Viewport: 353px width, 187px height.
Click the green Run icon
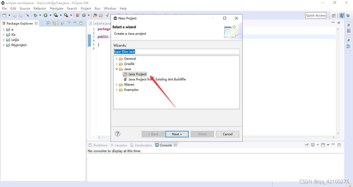[x=45, y=16]
